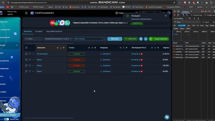The width and height of the screenshot is (215, 121).
Task: Expand the Весь период dropdown chevron
Action: [104, 39]
